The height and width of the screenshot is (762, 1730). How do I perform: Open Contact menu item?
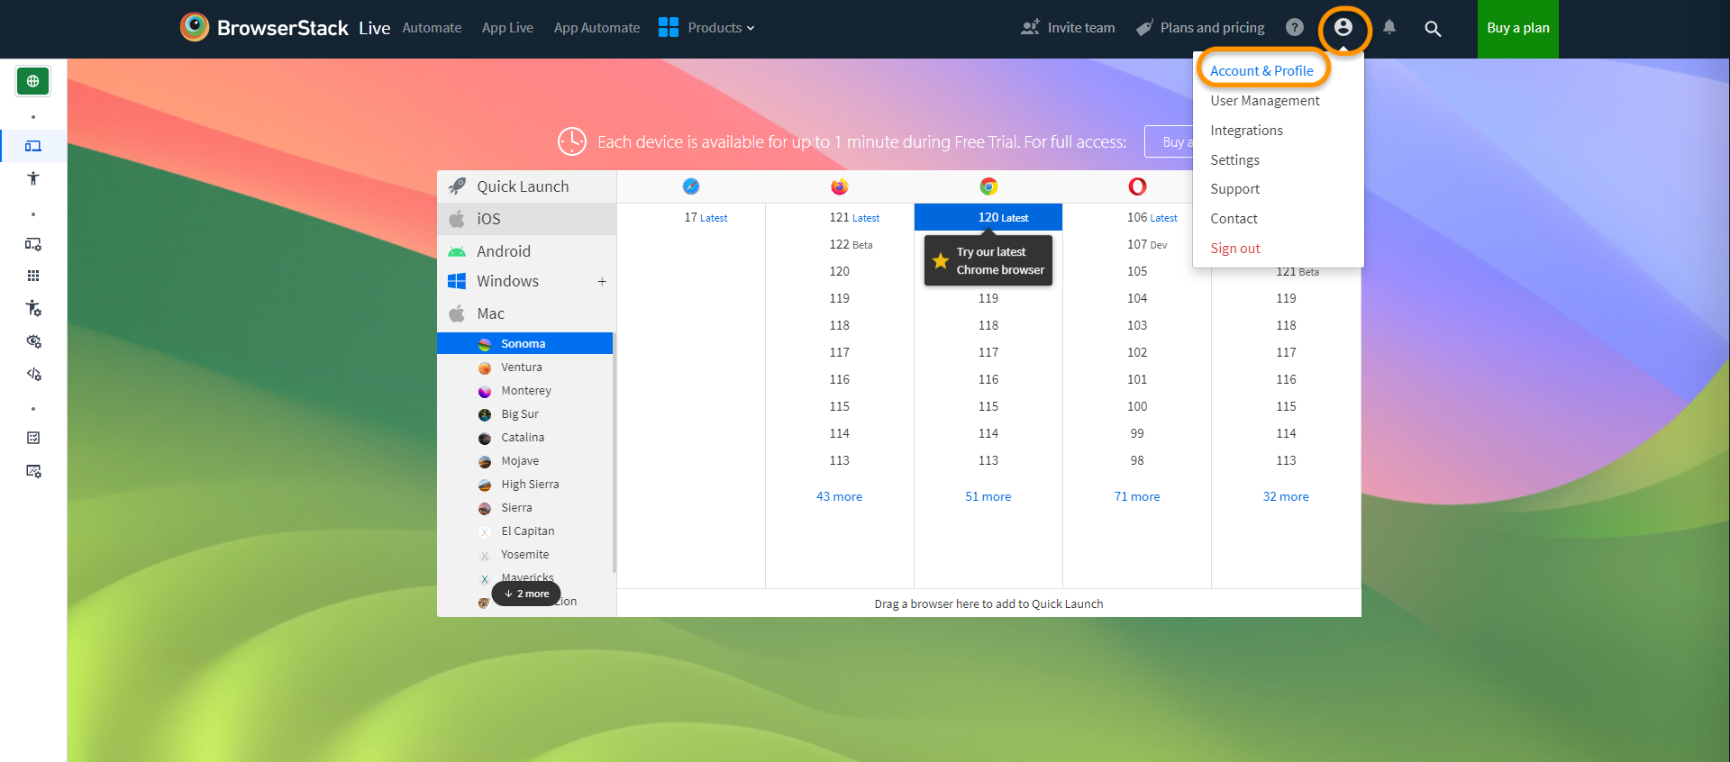[x=1234, y=219]
